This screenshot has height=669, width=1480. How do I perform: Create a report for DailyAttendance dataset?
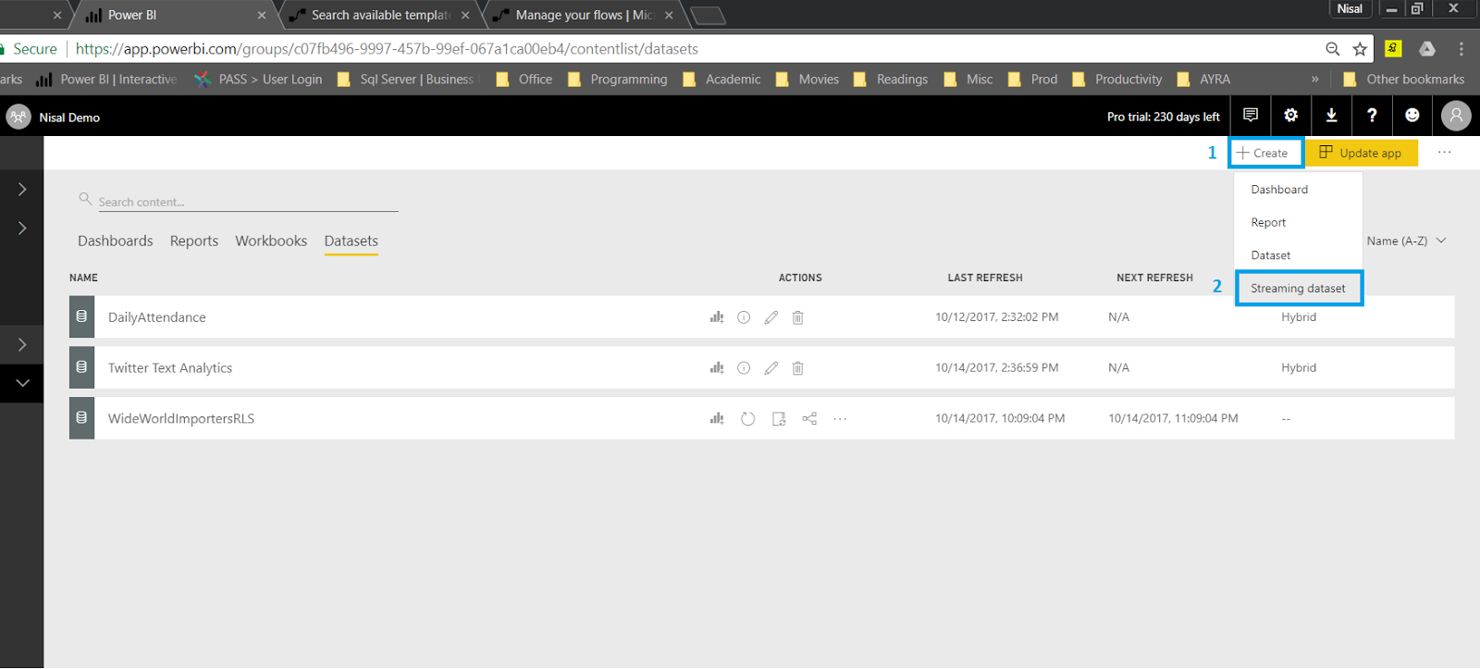pyautogui.click(x=717, y=317)
